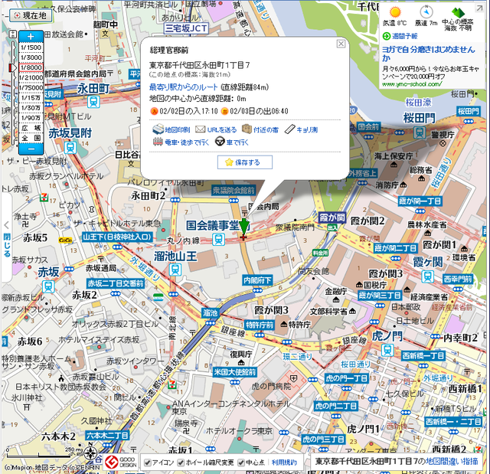Click the 虎の門病院 hospital symbol

(293, 379)
